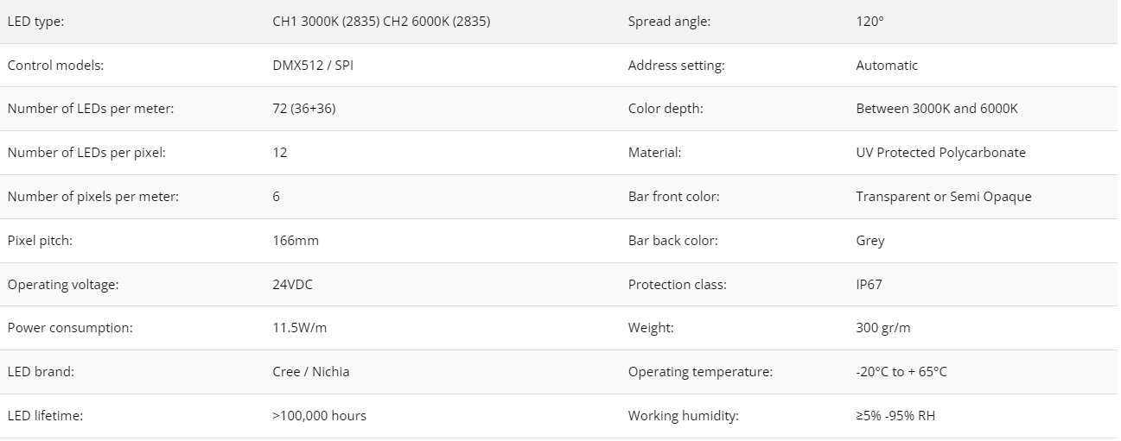This screenshot has height=441, width=1121.
Task: Select the 166mm pixel pitch value
Action: (x=296, y=241)
